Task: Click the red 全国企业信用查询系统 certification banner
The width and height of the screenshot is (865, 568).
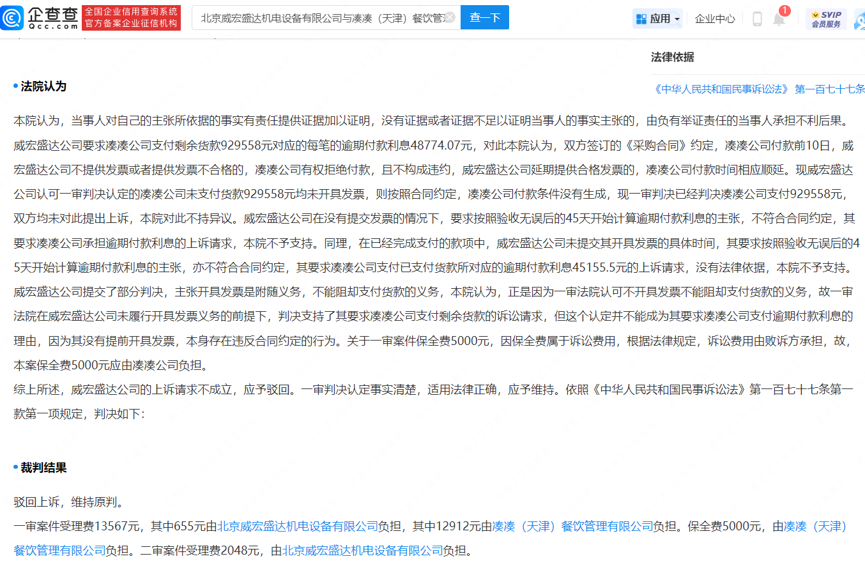Action: 132,17
